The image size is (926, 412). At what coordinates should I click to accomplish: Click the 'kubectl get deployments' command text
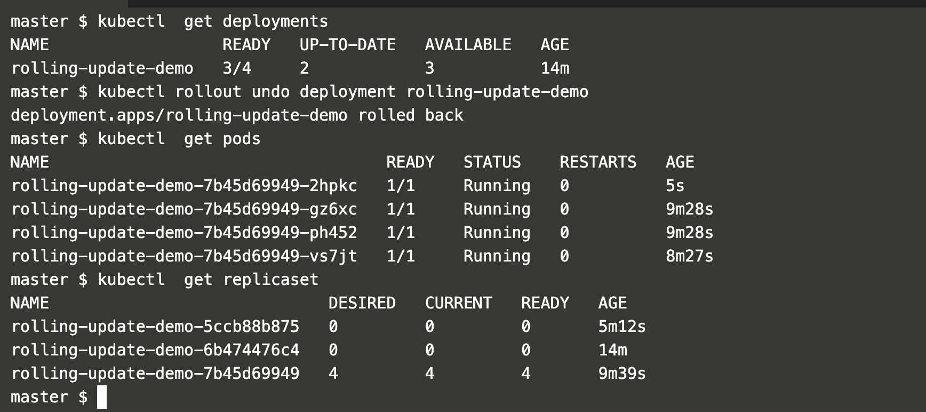(x=213, y=21)
